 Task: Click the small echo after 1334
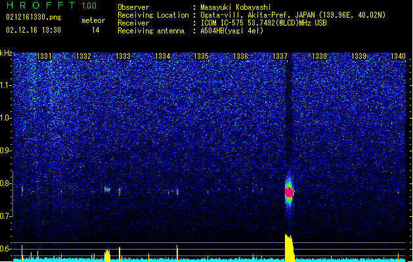point(177,192)
